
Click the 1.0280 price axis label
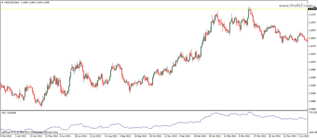coord(312,85)
